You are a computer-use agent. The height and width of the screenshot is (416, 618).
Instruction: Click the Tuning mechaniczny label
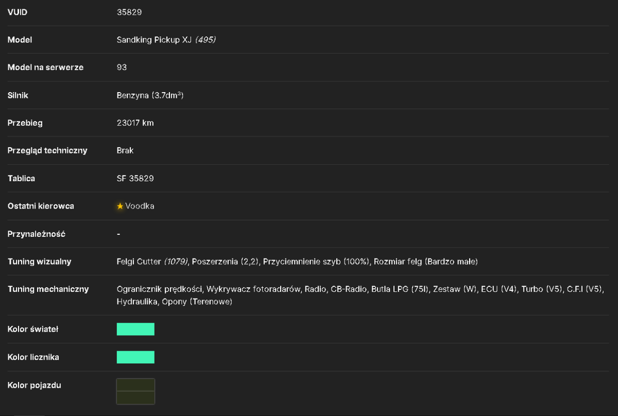point(48,289)
